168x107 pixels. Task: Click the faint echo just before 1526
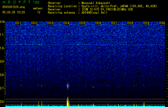[x=93, y=87]
